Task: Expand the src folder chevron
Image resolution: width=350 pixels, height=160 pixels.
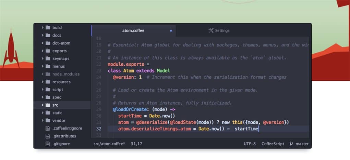Action: 42,105
